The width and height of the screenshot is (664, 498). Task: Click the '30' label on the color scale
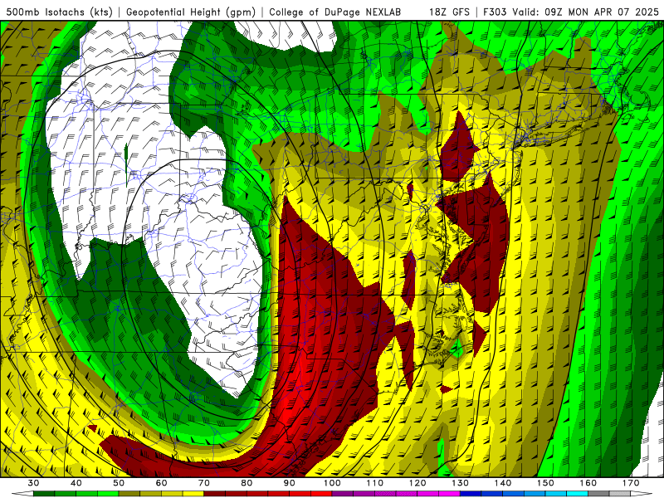pyautogui.click(x=33, y=483)
